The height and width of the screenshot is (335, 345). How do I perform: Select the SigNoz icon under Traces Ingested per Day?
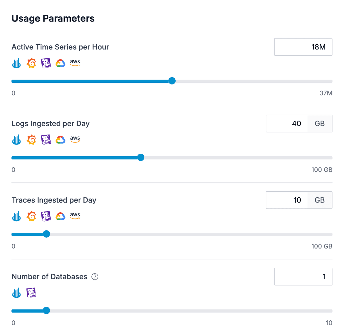[x=16, y=216]
